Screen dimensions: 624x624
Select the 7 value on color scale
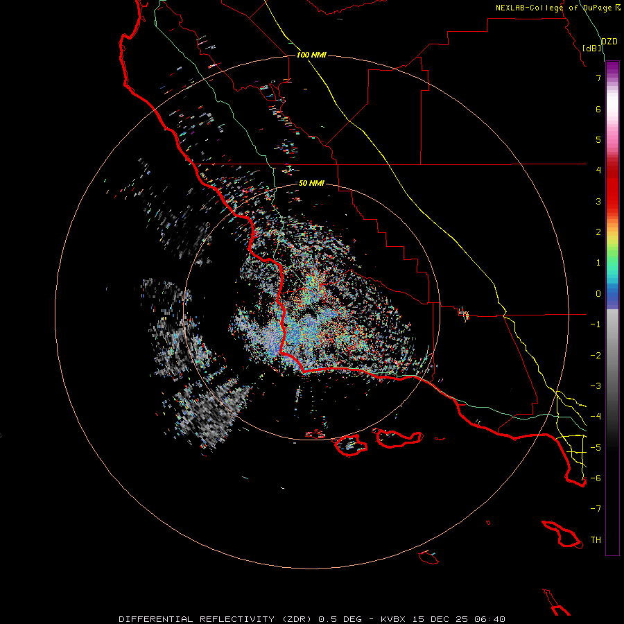pyautogui.click(x=598, y=78)
